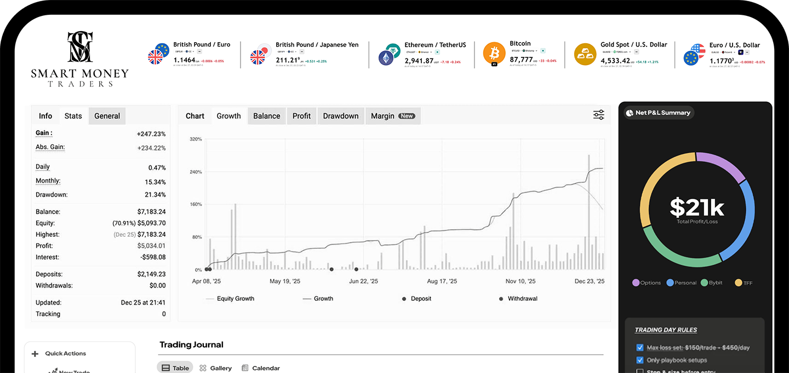The height and width of the screenshot is (373, 789).
Task: Open the Bitcoin exchange source dropdown
Action: pyautogui.click(x=536, y=51)
